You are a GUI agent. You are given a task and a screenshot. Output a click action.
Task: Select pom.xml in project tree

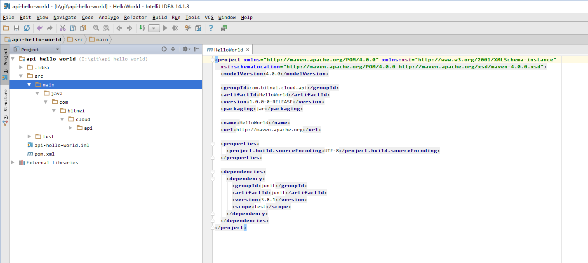point(40,154)
